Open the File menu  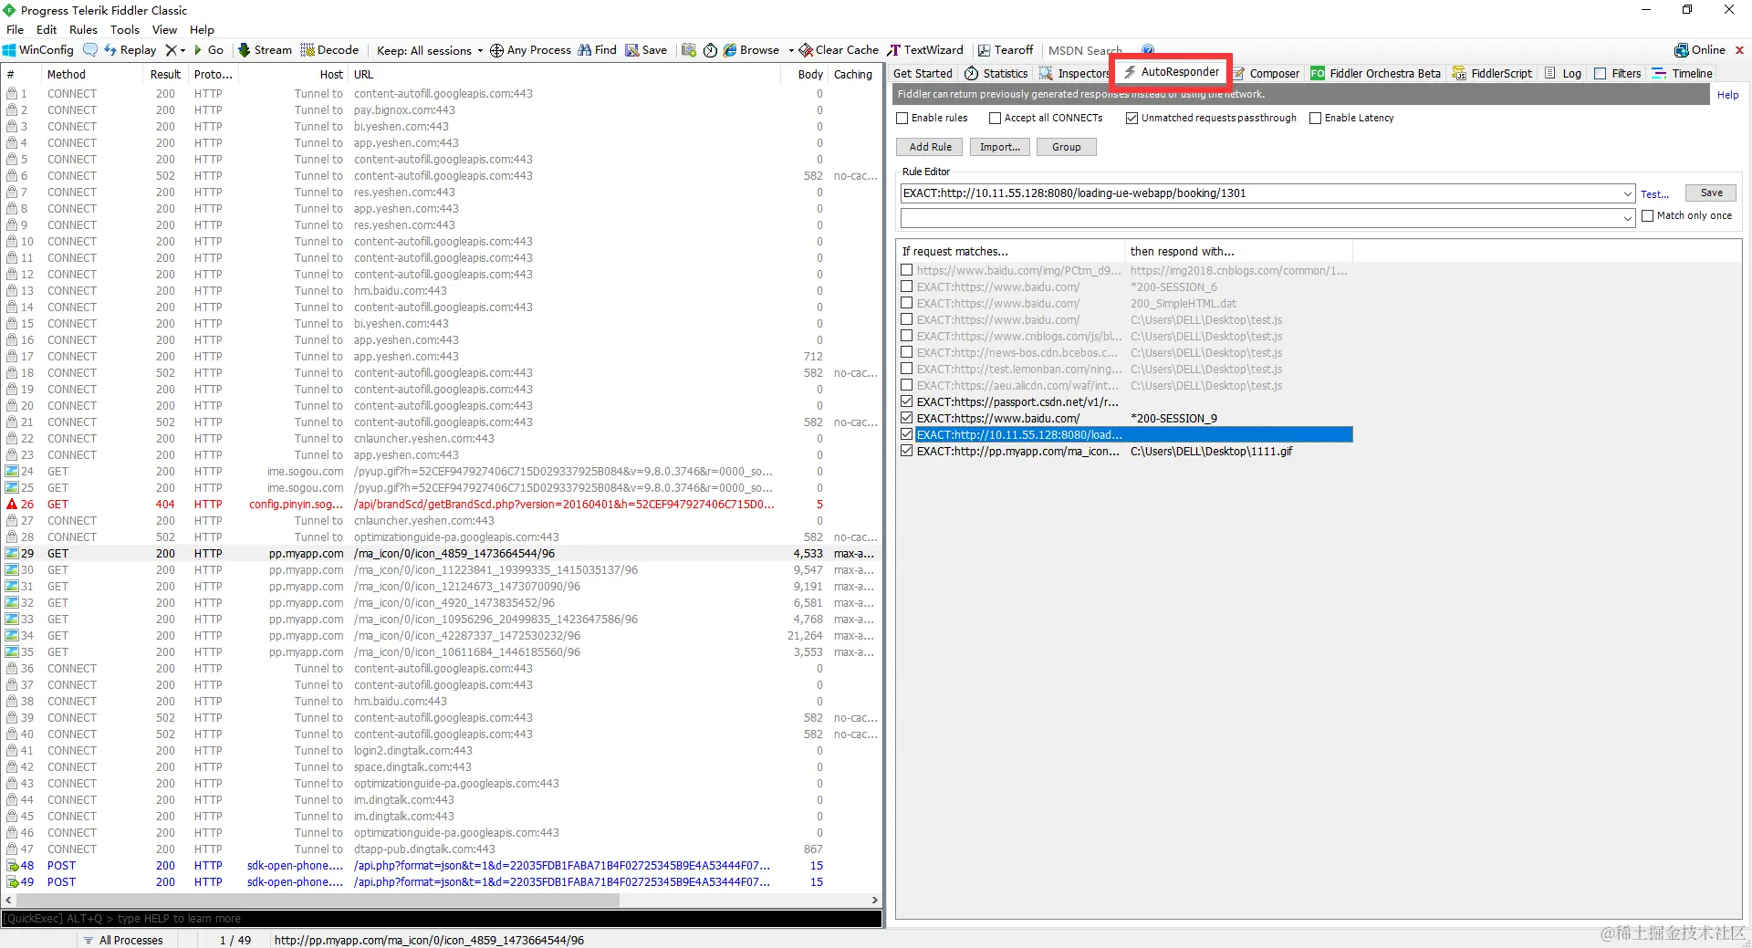[16, 29]
